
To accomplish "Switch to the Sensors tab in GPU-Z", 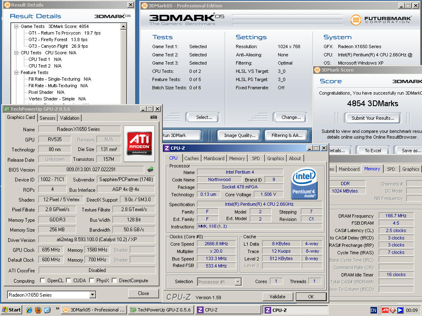I will [x=47, y=118].
